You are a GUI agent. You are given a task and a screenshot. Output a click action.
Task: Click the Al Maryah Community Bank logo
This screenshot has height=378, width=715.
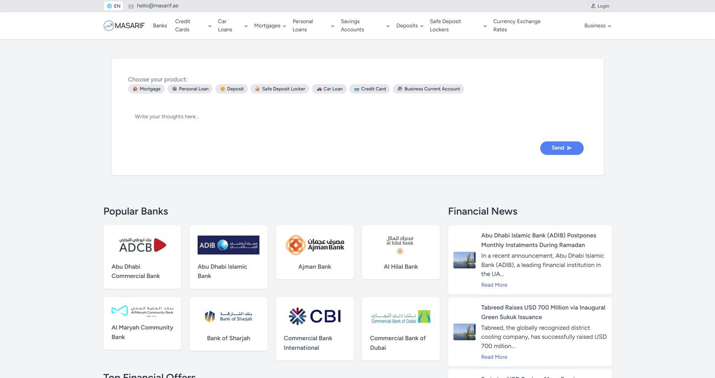pyautogui.click(x=143, y=311)
